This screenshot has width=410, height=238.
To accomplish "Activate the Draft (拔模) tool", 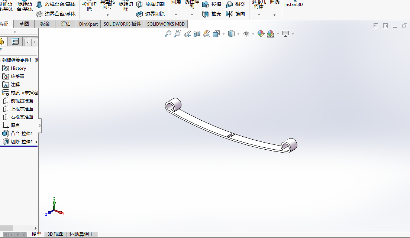I will click(212, 4).
